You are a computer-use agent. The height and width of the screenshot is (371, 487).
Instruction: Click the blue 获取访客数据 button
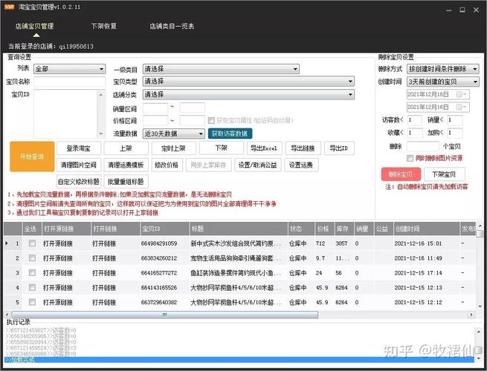pyautogui.click(x=230, y=134)
